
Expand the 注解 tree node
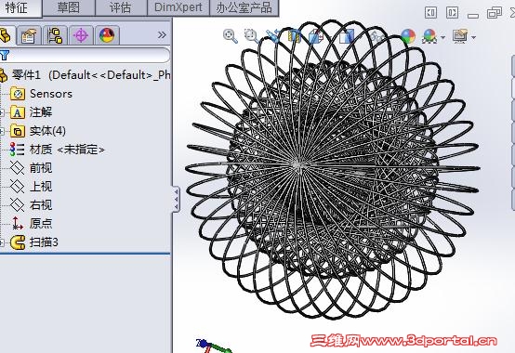click(2, 112)
